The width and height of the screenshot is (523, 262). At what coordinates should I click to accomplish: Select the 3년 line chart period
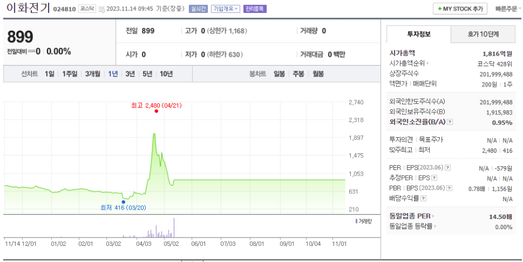(x=130, y=74)
